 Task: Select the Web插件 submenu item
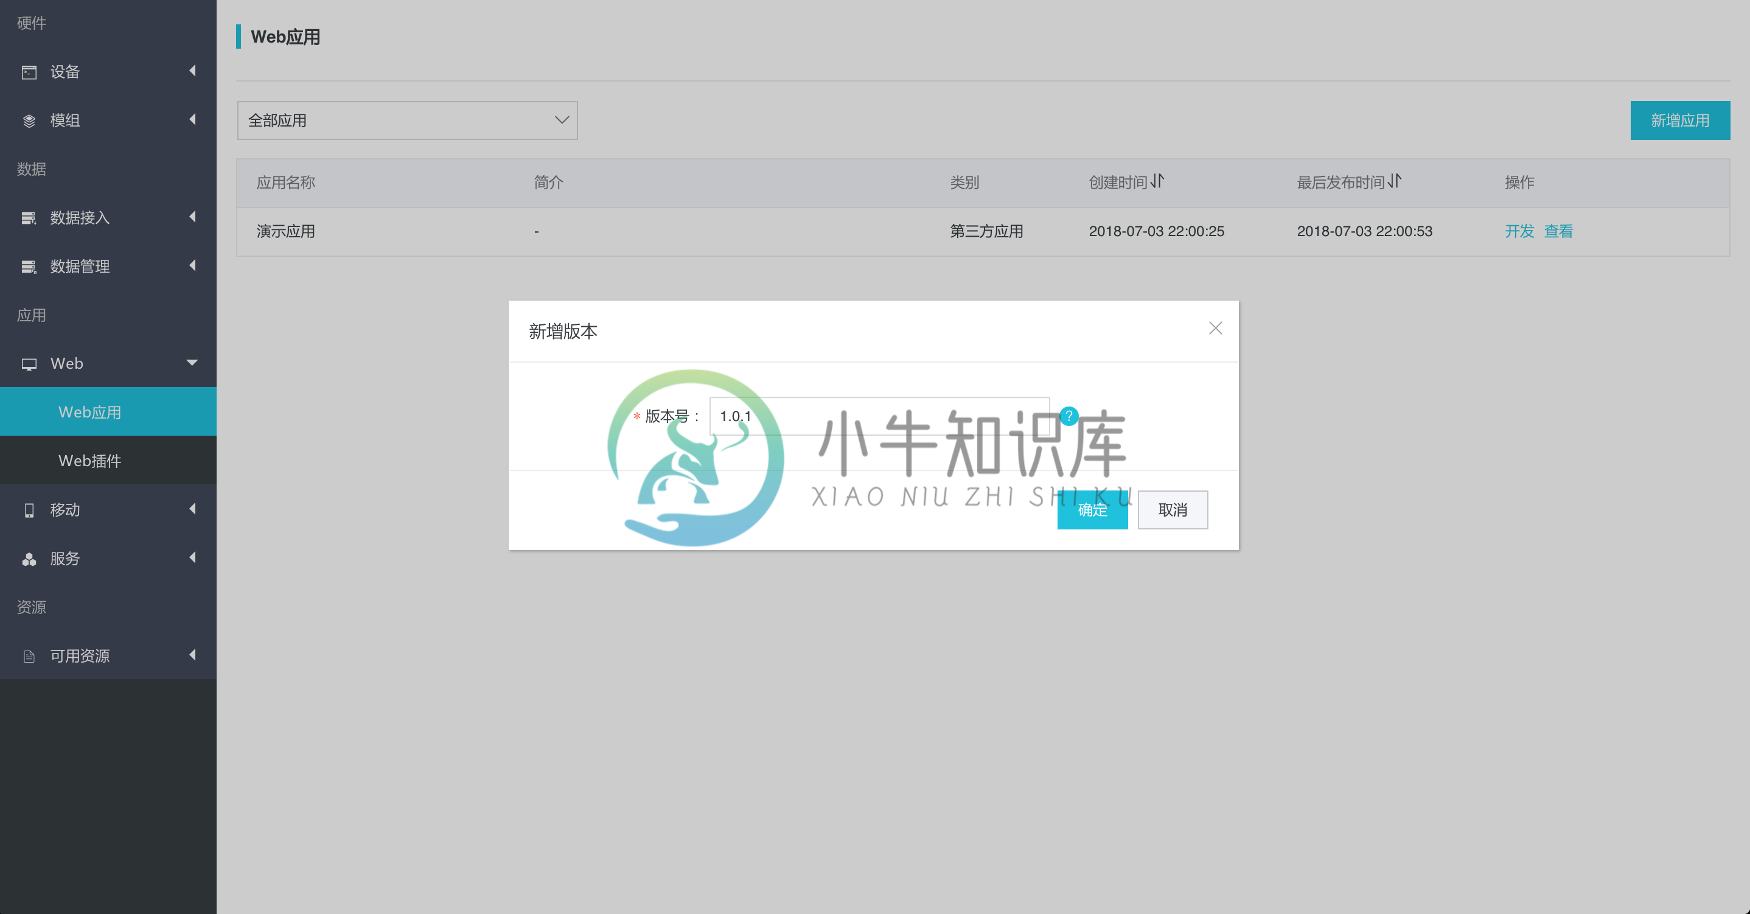(108, 461)
